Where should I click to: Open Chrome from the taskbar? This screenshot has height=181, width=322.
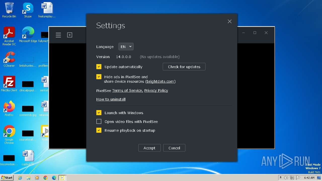[x=46, y=178]
